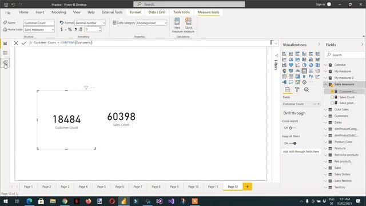Select the funnel chart visual
The image size is (366, 206).
click(x=291, y=65)
